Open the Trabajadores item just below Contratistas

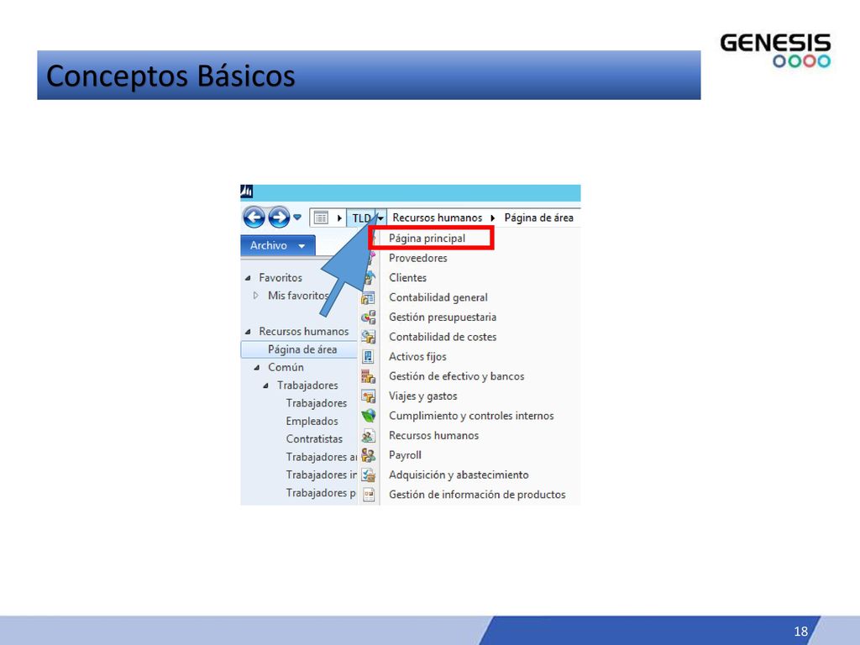coord(321,457)
